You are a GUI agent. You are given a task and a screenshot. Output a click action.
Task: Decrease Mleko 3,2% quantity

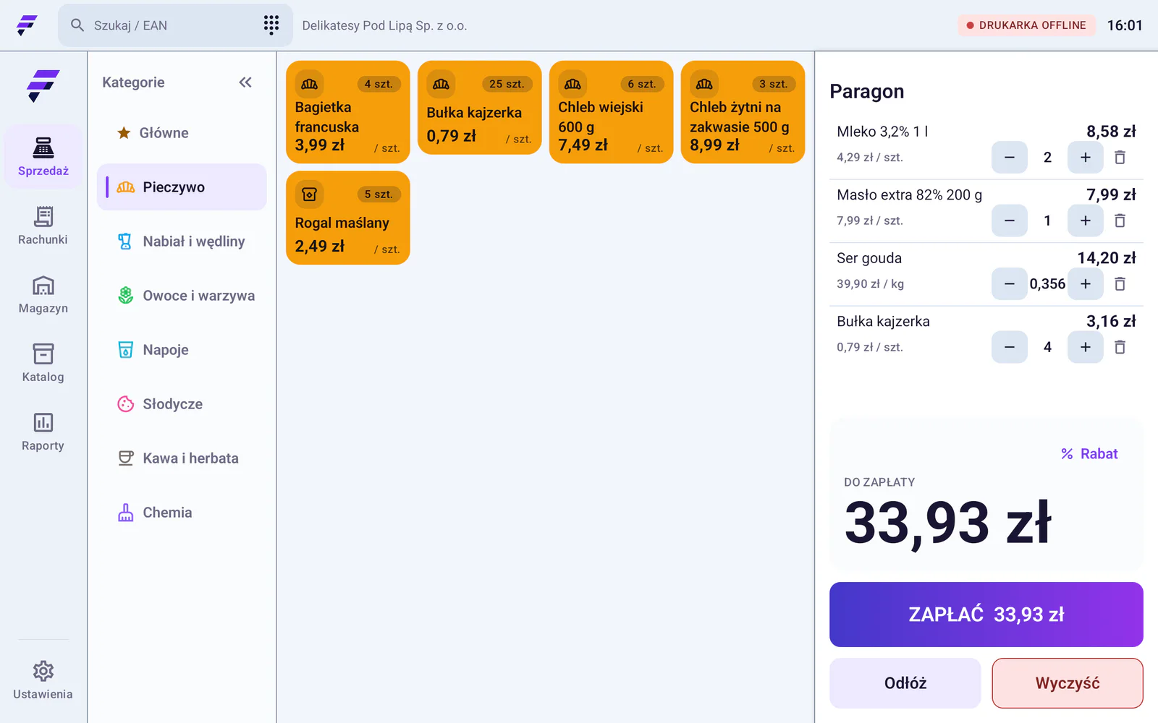1010,158
